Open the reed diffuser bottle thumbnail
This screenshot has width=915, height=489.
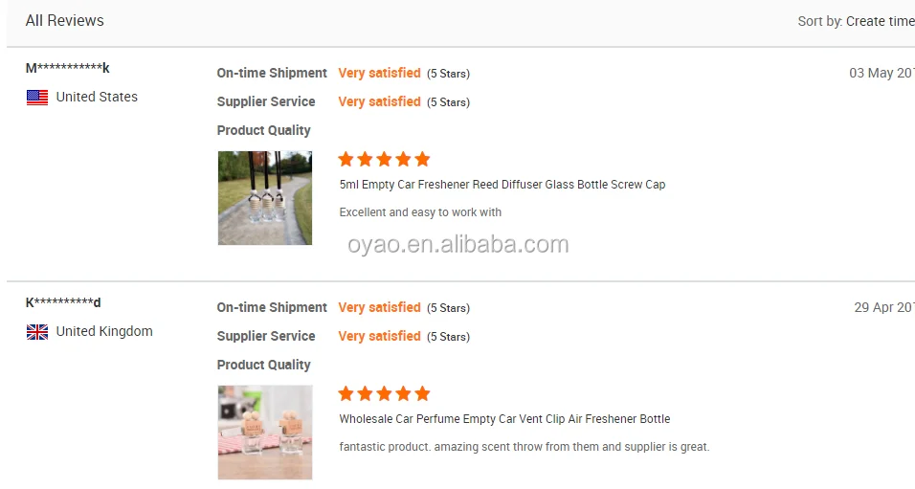(x=264, y=198)
